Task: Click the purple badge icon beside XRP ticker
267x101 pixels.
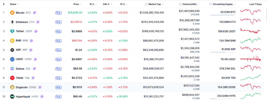Action: point(31,50)
